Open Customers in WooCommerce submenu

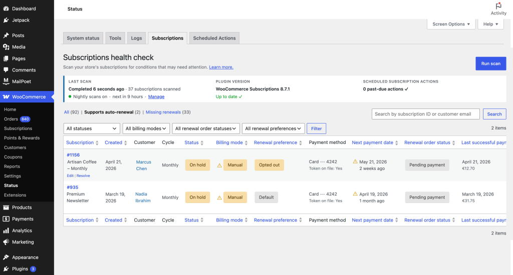[x=15, y=147]
